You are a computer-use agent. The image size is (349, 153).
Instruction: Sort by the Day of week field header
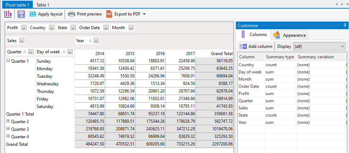48,52
